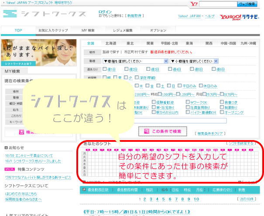Enable the オープニング checkbox
This screenshot has width=264, height=216.
coord(222,112)
